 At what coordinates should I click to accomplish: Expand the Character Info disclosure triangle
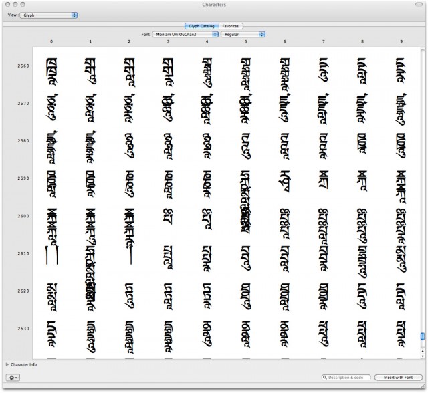(7, 364)
